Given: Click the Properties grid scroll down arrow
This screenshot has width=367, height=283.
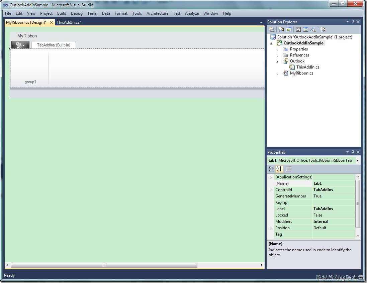Looking at the screenshot, I should [358, 236].
